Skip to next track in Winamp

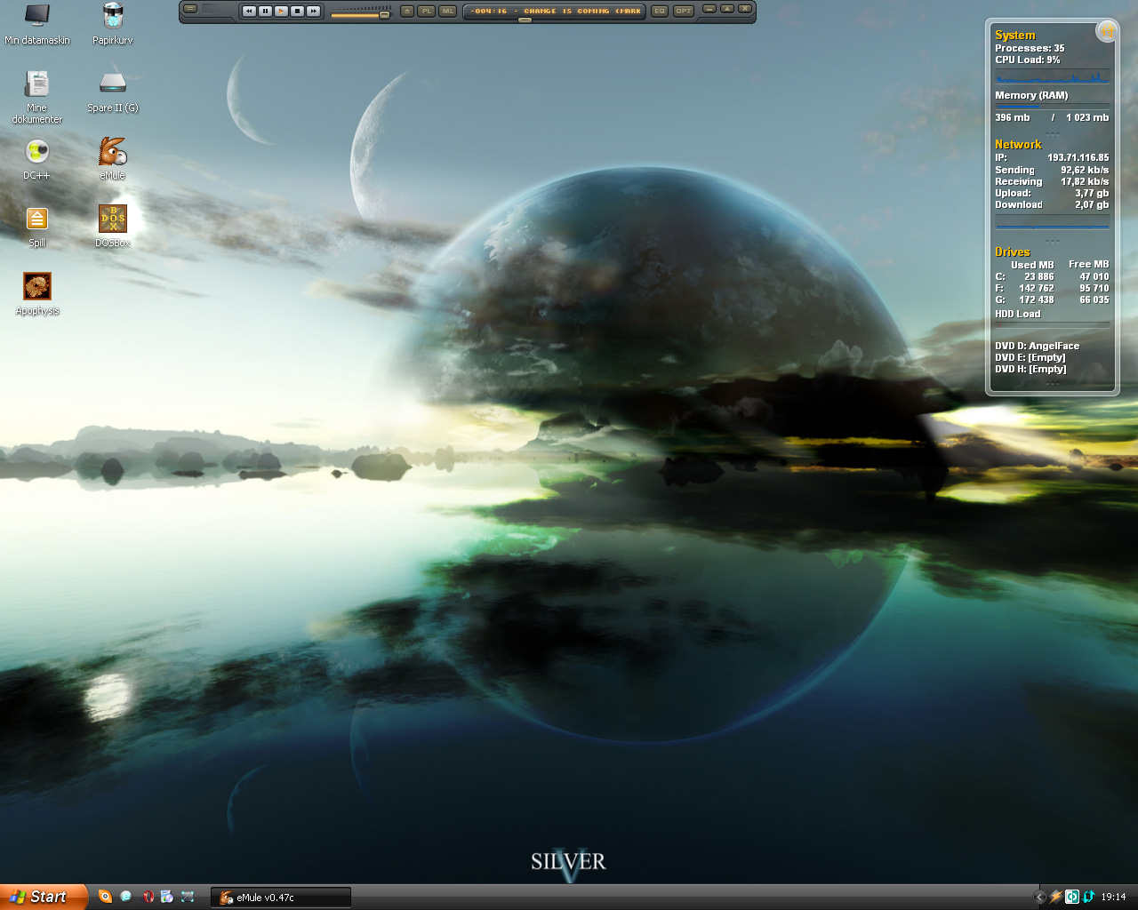(313, 11)
